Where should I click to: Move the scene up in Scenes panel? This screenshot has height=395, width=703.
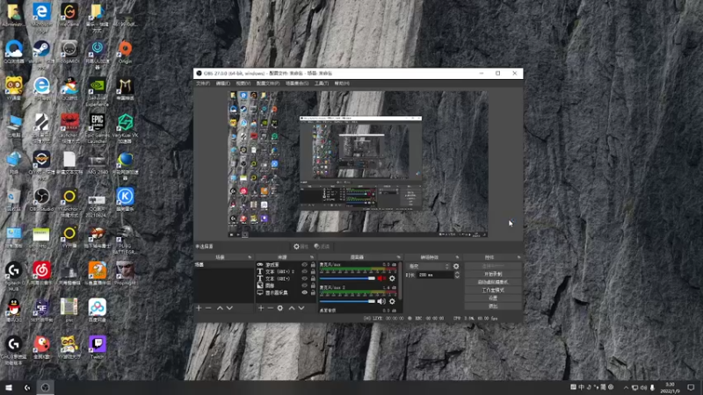[220, 308]
